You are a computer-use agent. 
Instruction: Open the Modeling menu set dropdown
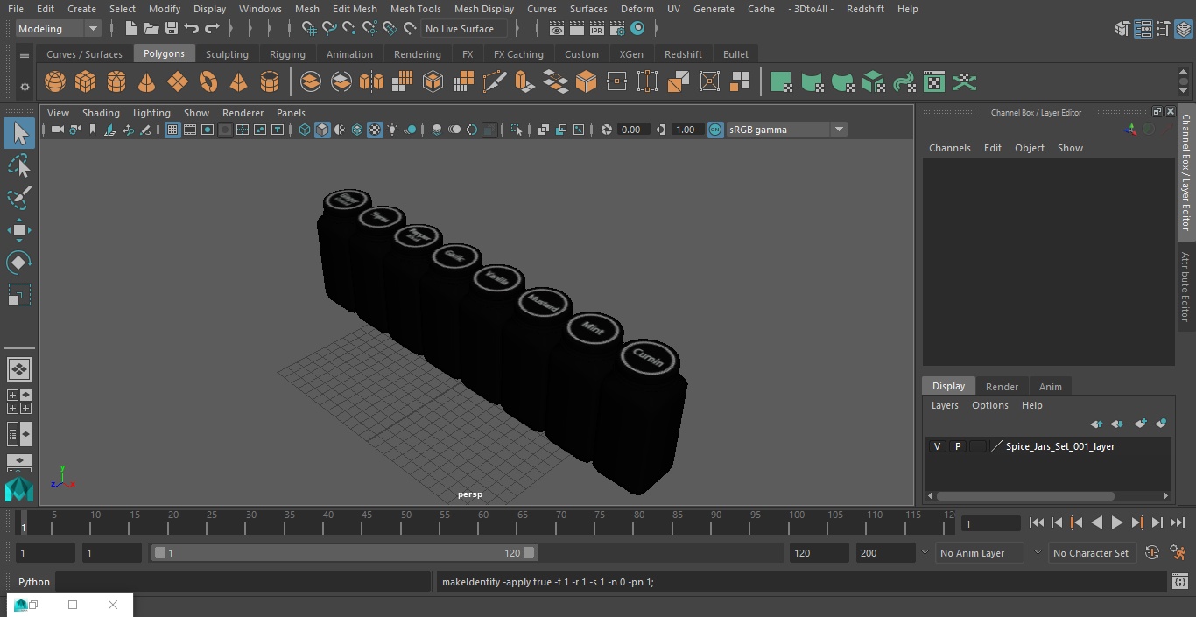point(59,29)
